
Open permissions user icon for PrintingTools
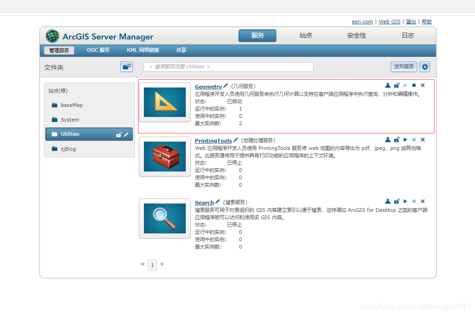coord(388,139)
